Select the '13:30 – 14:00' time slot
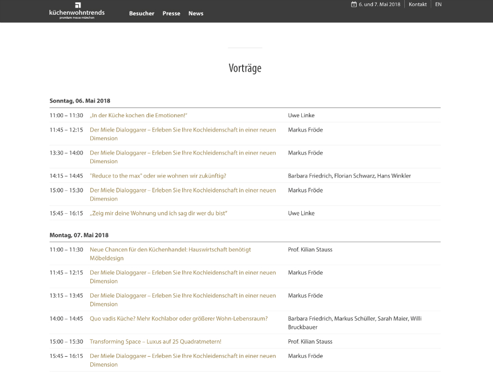 point(66,153)
